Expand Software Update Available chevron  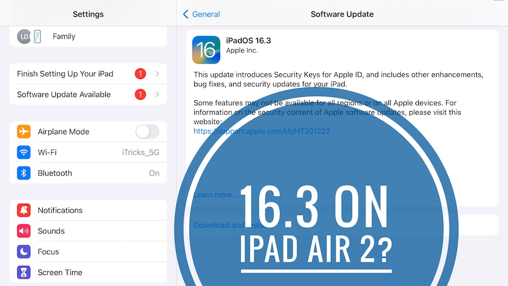tap(157, 95)
